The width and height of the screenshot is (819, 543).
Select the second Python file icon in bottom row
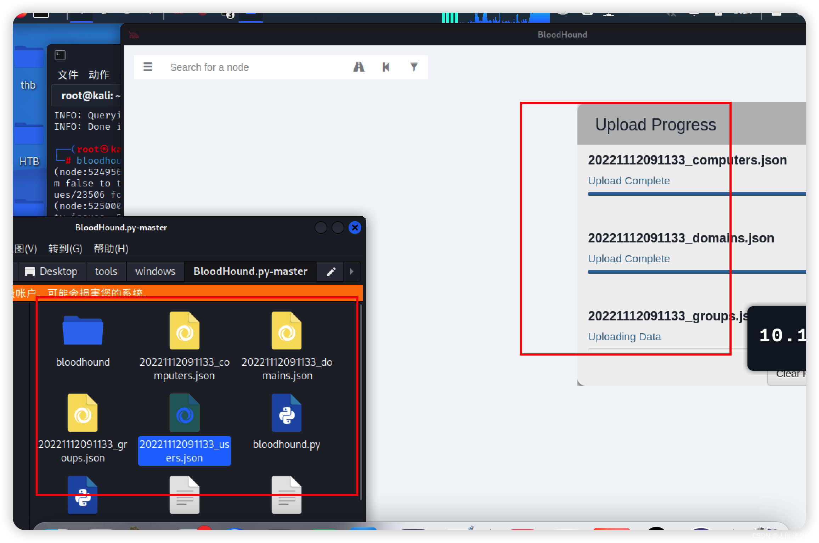[x=83, y=495]
